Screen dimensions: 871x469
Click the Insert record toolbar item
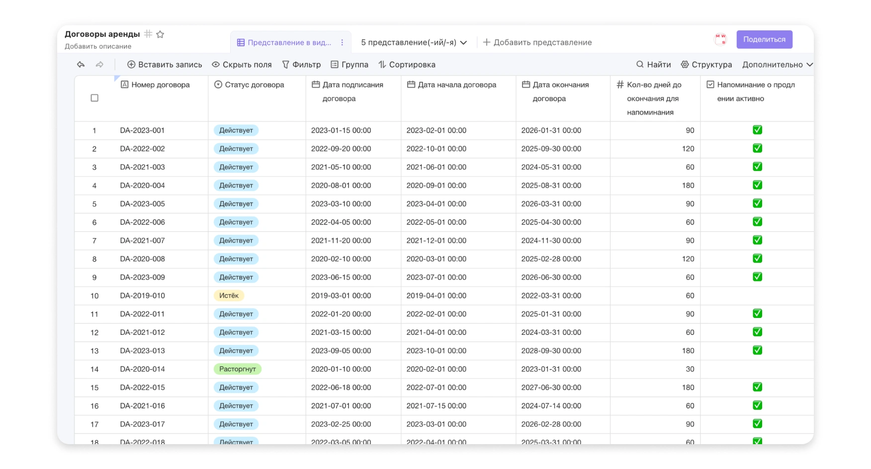pyautogui.click(x=165, y=65)
